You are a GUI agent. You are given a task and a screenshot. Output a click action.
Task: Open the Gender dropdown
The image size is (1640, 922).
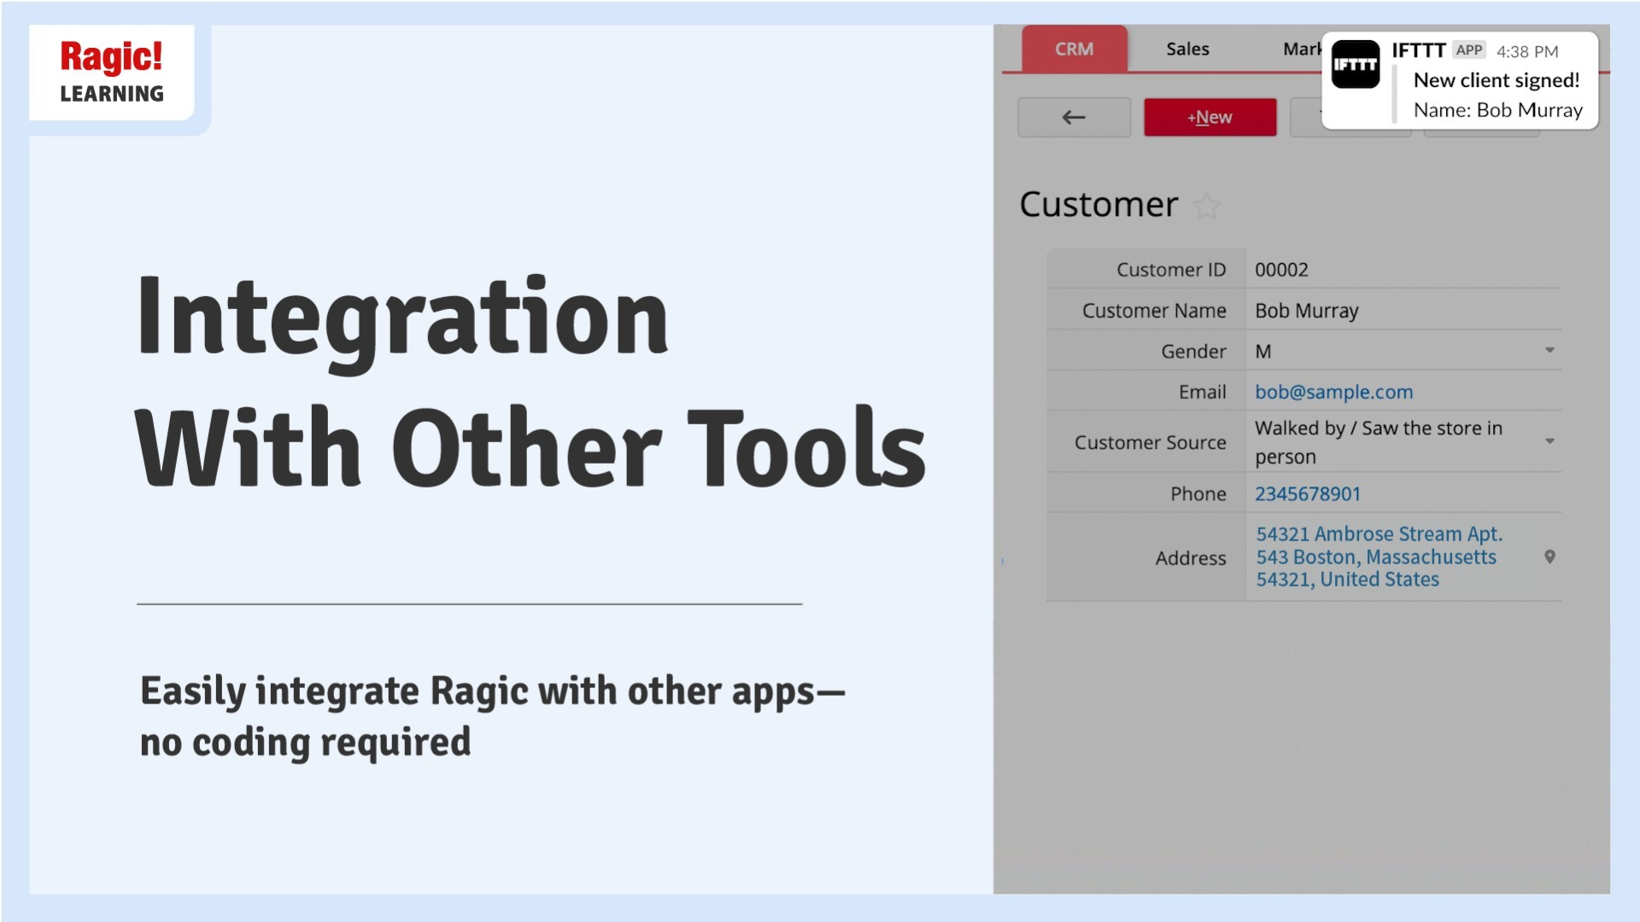(x=1549, y=350)
